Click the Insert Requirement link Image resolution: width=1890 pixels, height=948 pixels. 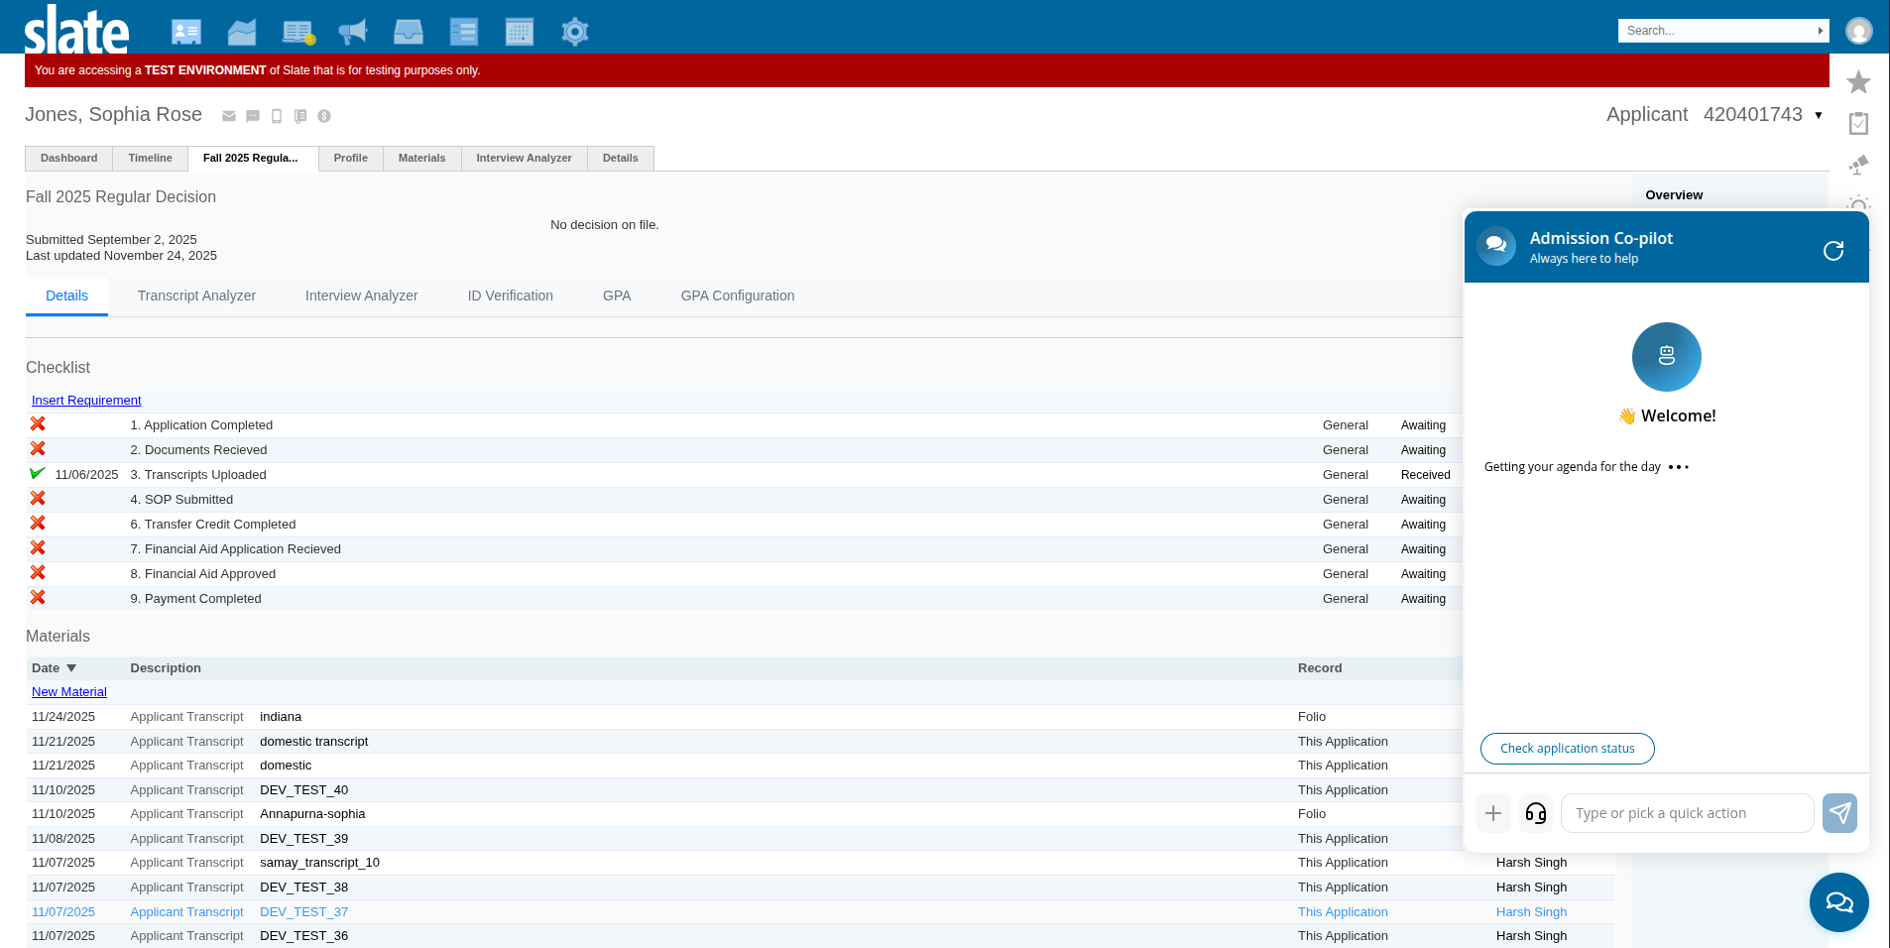point(86,401)
